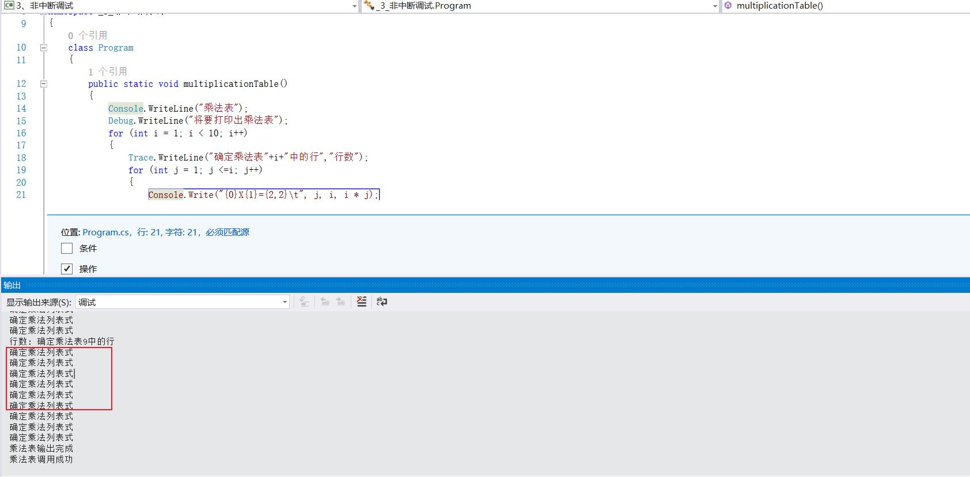970x477 pixels.
Task: Click line number 18 in the gutter
Action: pyautogui.click(x=21, y=158)
